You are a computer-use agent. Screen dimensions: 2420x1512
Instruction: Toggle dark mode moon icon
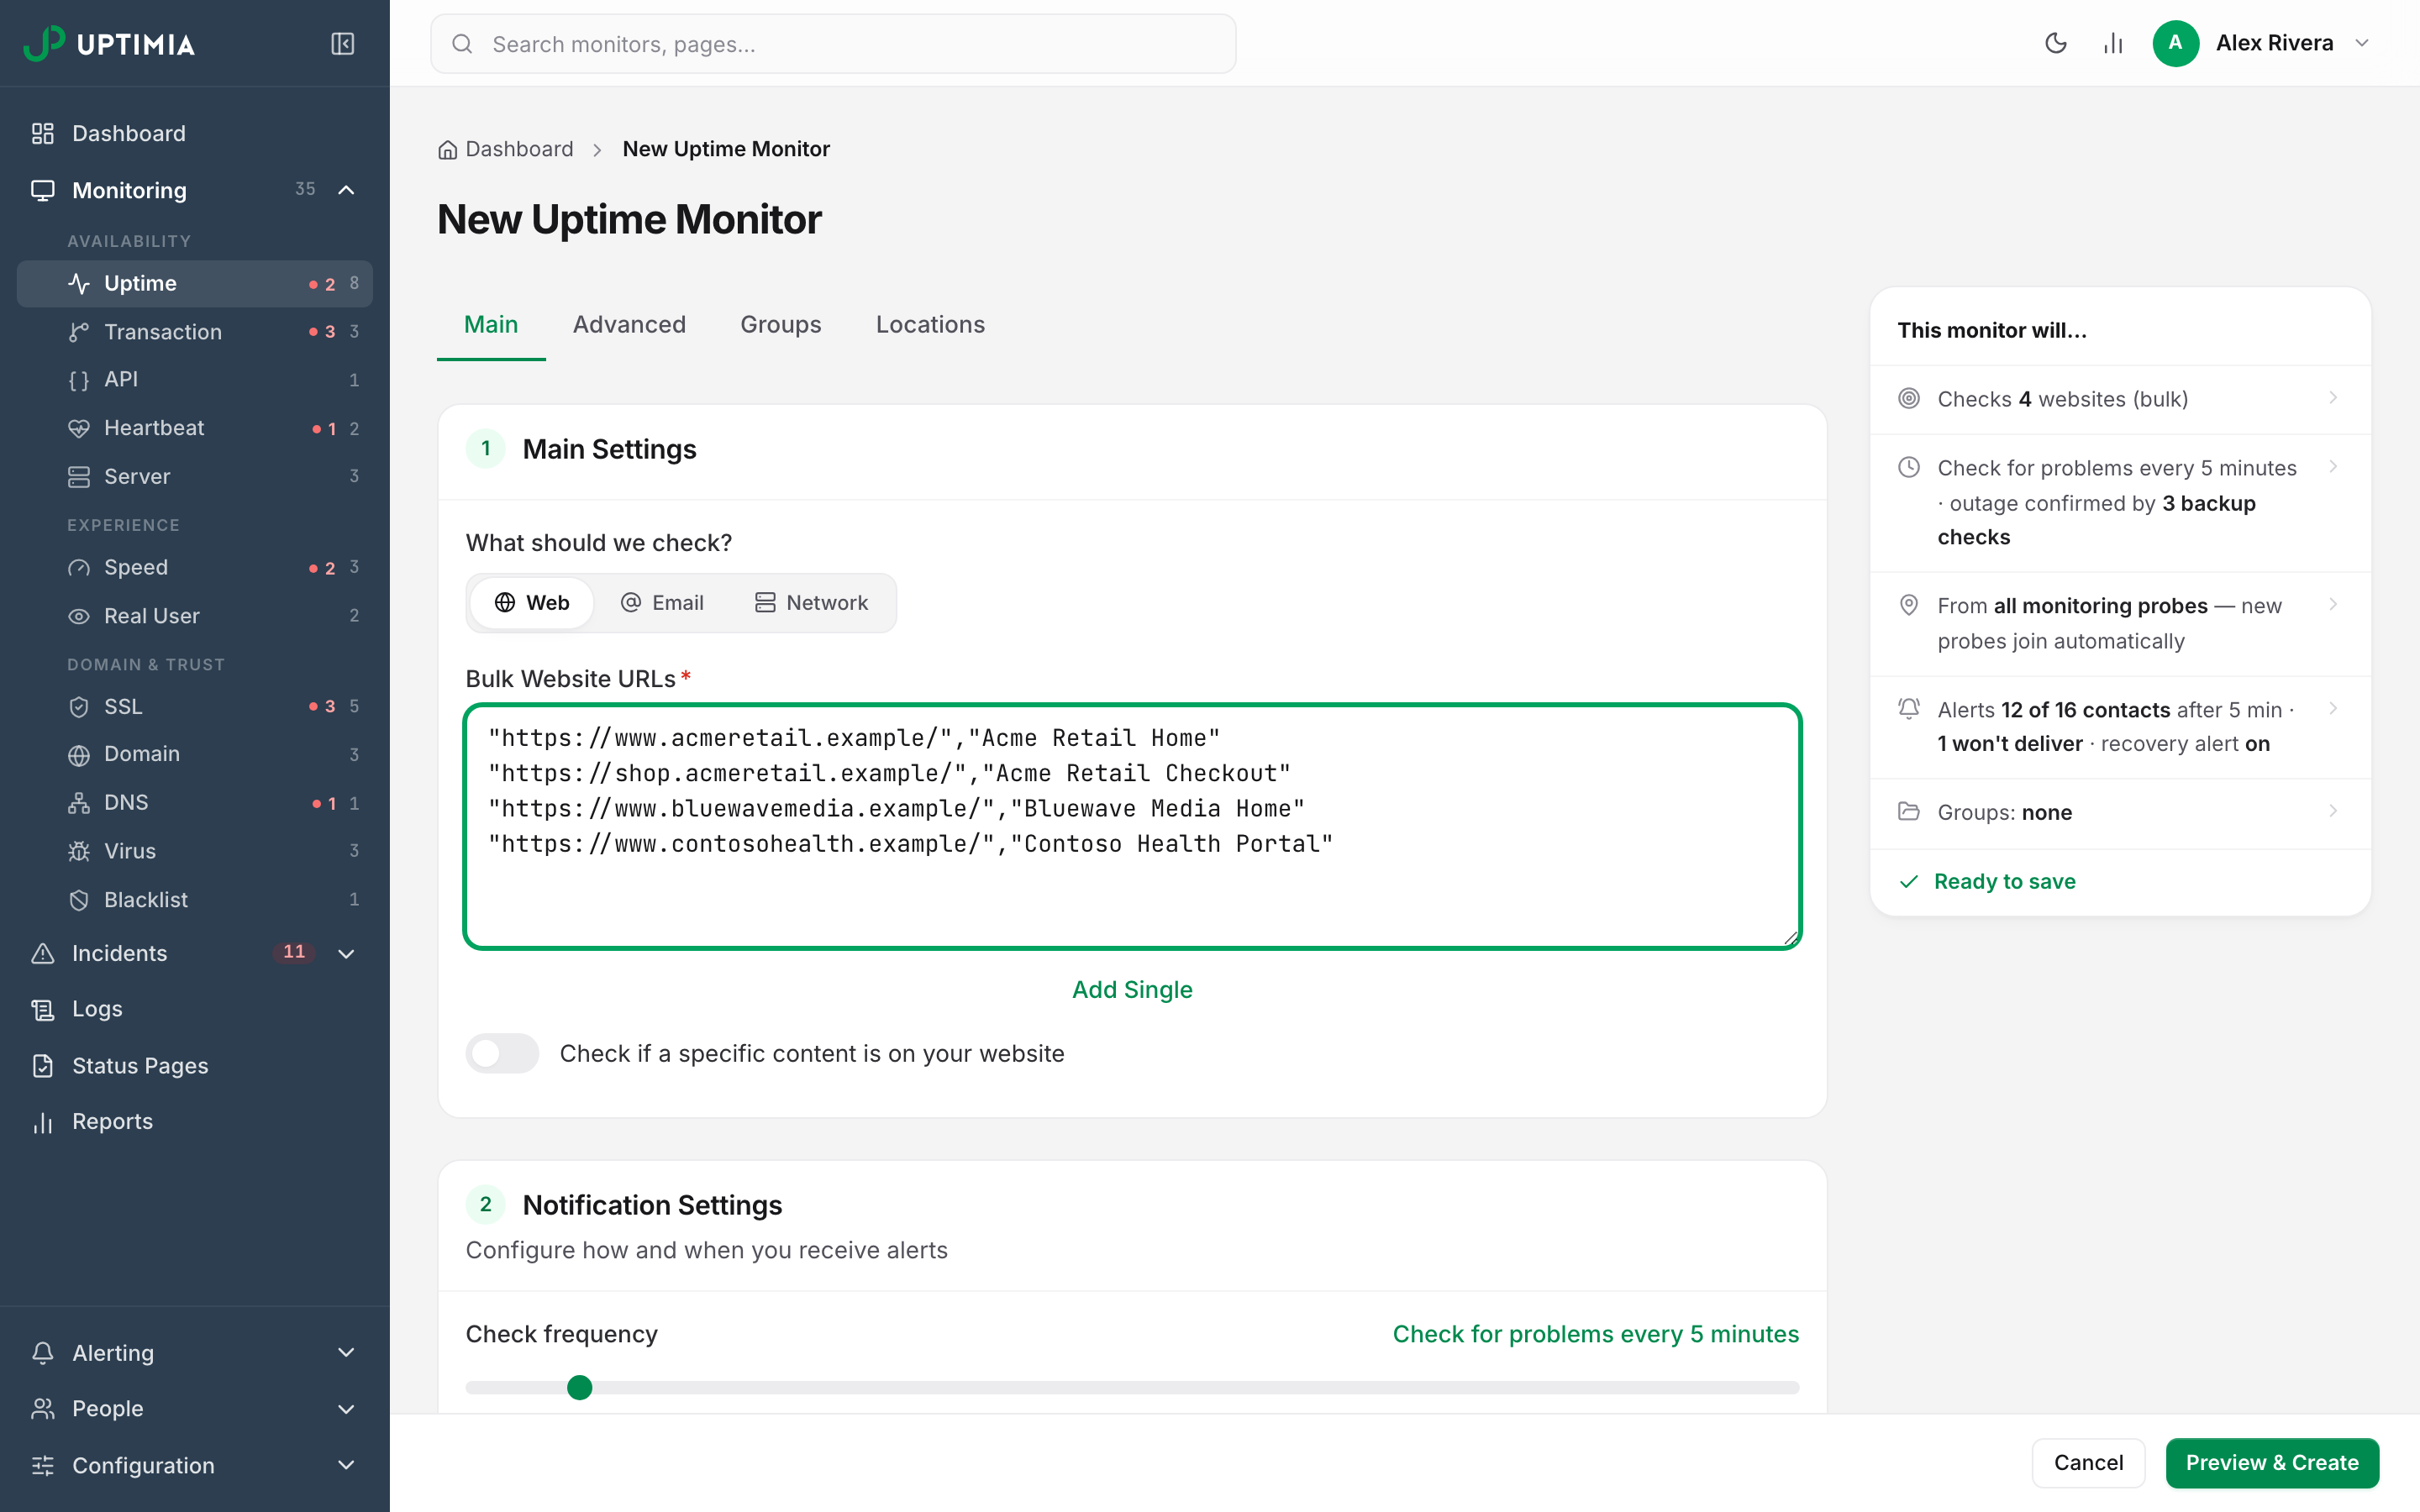2056,43
